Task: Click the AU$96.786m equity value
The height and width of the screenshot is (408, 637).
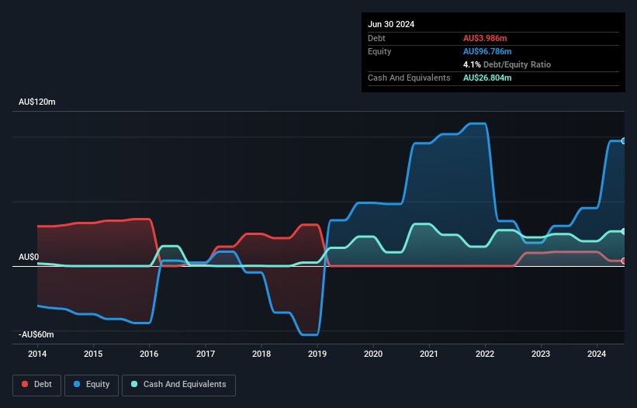Action: click(x=487, y=51)
